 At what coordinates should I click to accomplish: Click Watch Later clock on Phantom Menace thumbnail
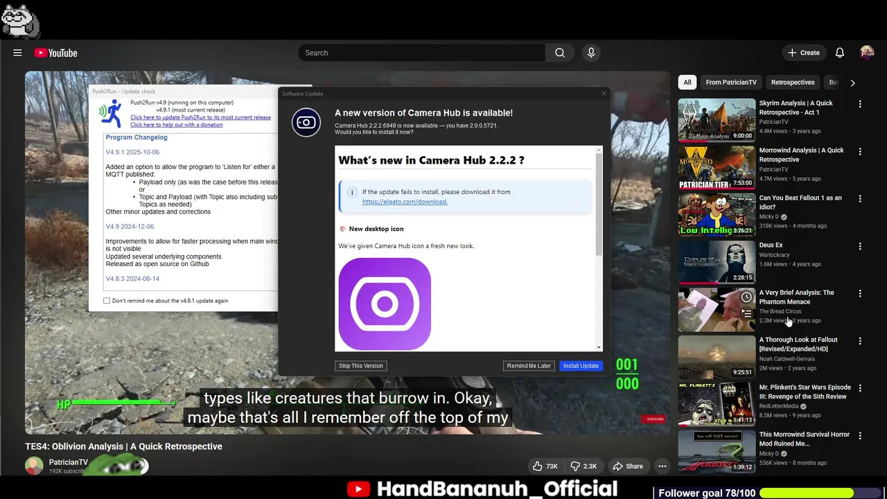coord(746,297)
